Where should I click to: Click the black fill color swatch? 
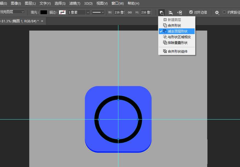tap(44, 12)
